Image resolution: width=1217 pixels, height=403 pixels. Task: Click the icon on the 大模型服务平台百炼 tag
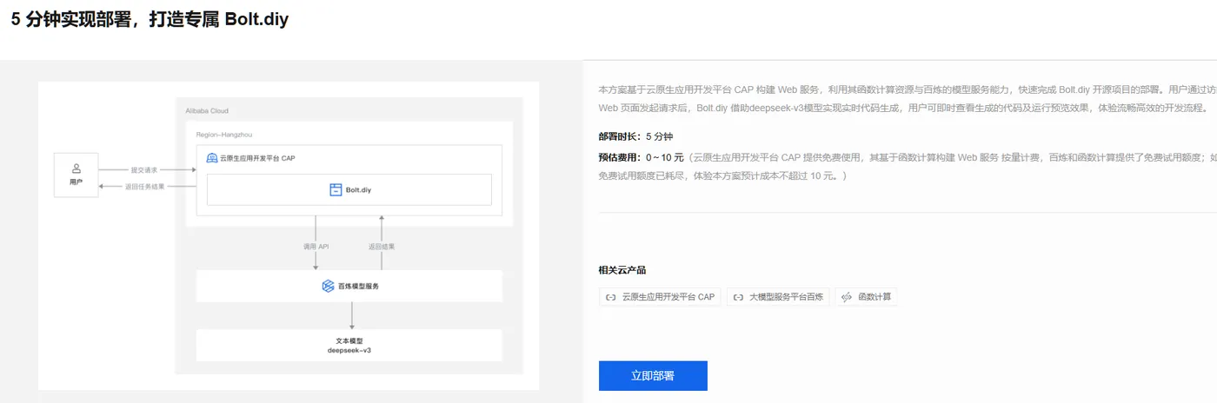(738, 297)
